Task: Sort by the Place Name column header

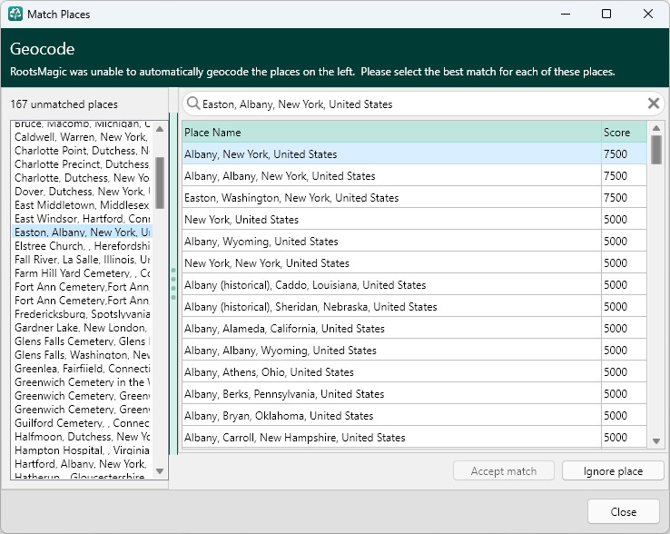Action: 391,132
